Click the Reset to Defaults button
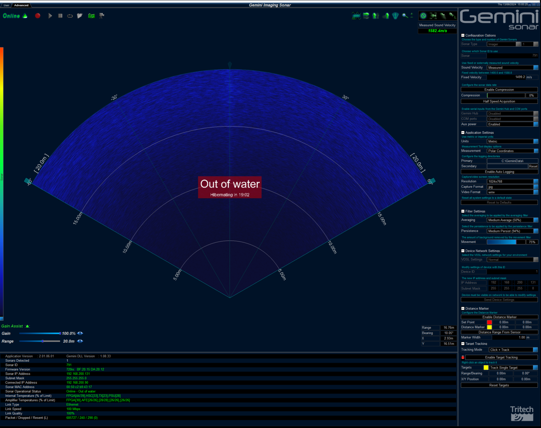This screenshot has width=541, height=428. tap(499, 203)
